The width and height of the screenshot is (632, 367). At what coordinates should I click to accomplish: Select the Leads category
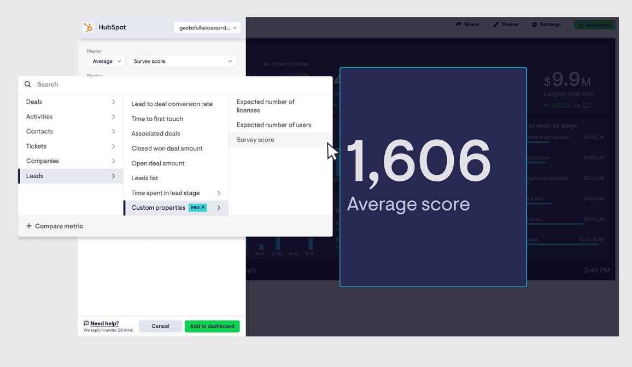click(71, 176)
